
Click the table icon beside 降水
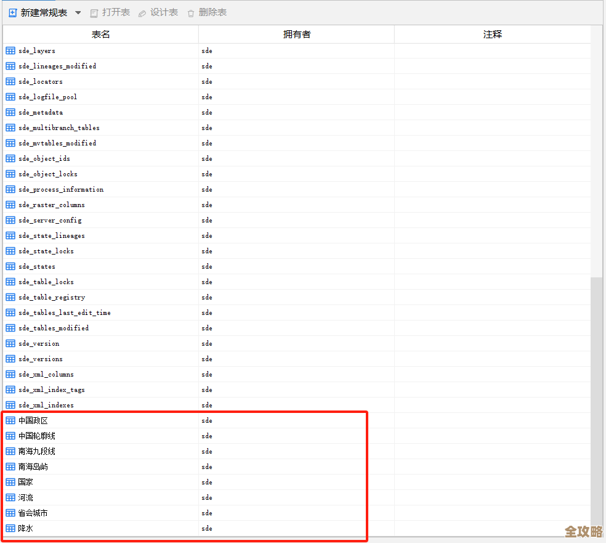click(x=10, y=528)
